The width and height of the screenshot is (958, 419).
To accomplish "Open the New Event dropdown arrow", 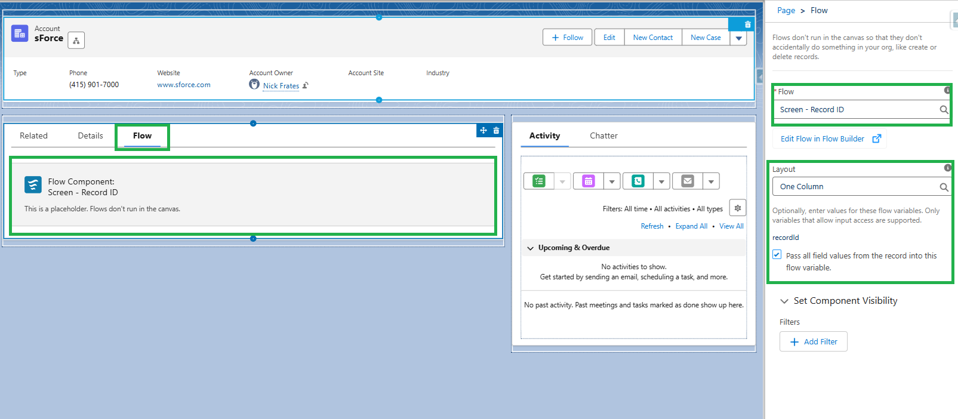I will (x=612, y=181).
